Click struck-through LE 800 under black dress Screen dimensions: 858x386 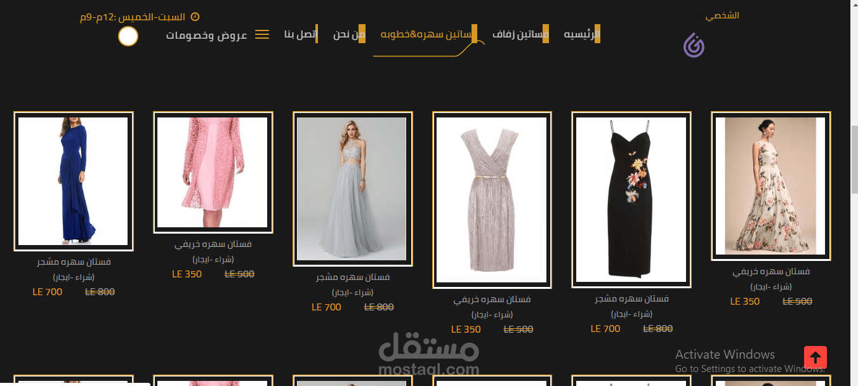point(658,329)
